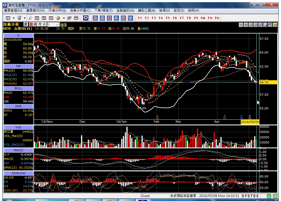Switch to the 週 weekly period
The height and width of the screenshot is (201, 281).
pyautogui.click(x=35, y=24)
